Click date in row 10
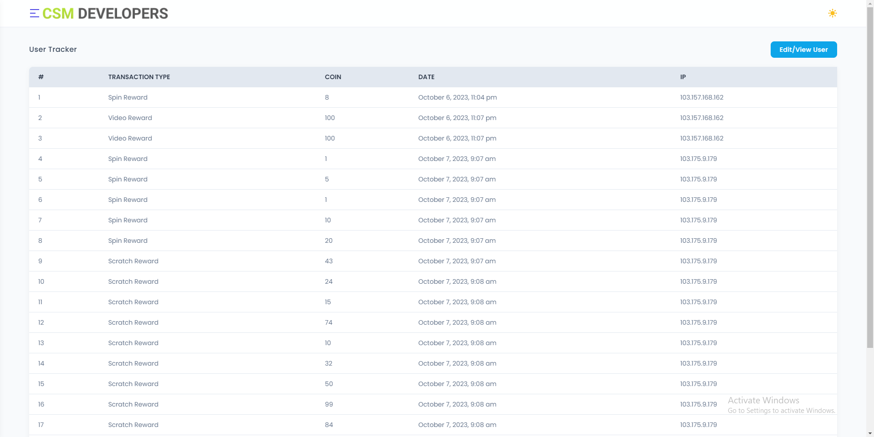This screenshot has height=437, width=874. (457, 281)
